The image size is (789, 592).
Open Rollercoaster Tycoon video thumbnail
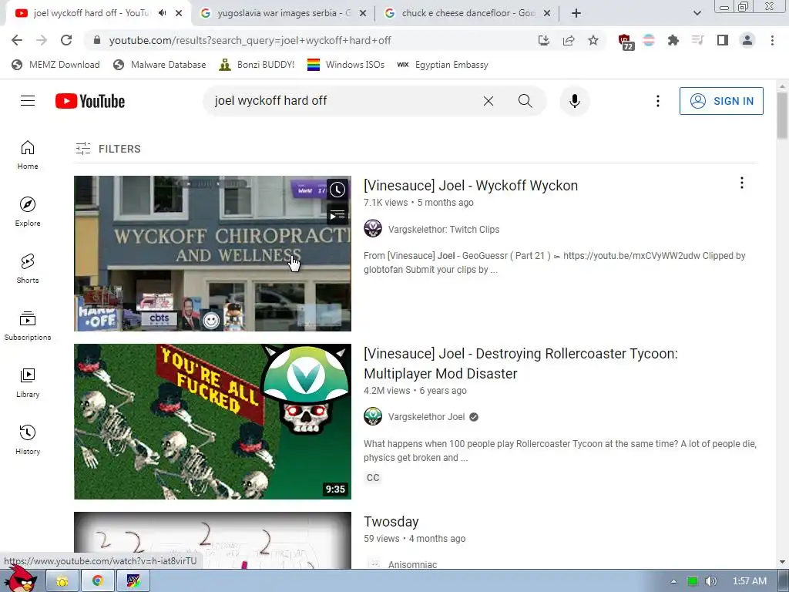(213, 422)
